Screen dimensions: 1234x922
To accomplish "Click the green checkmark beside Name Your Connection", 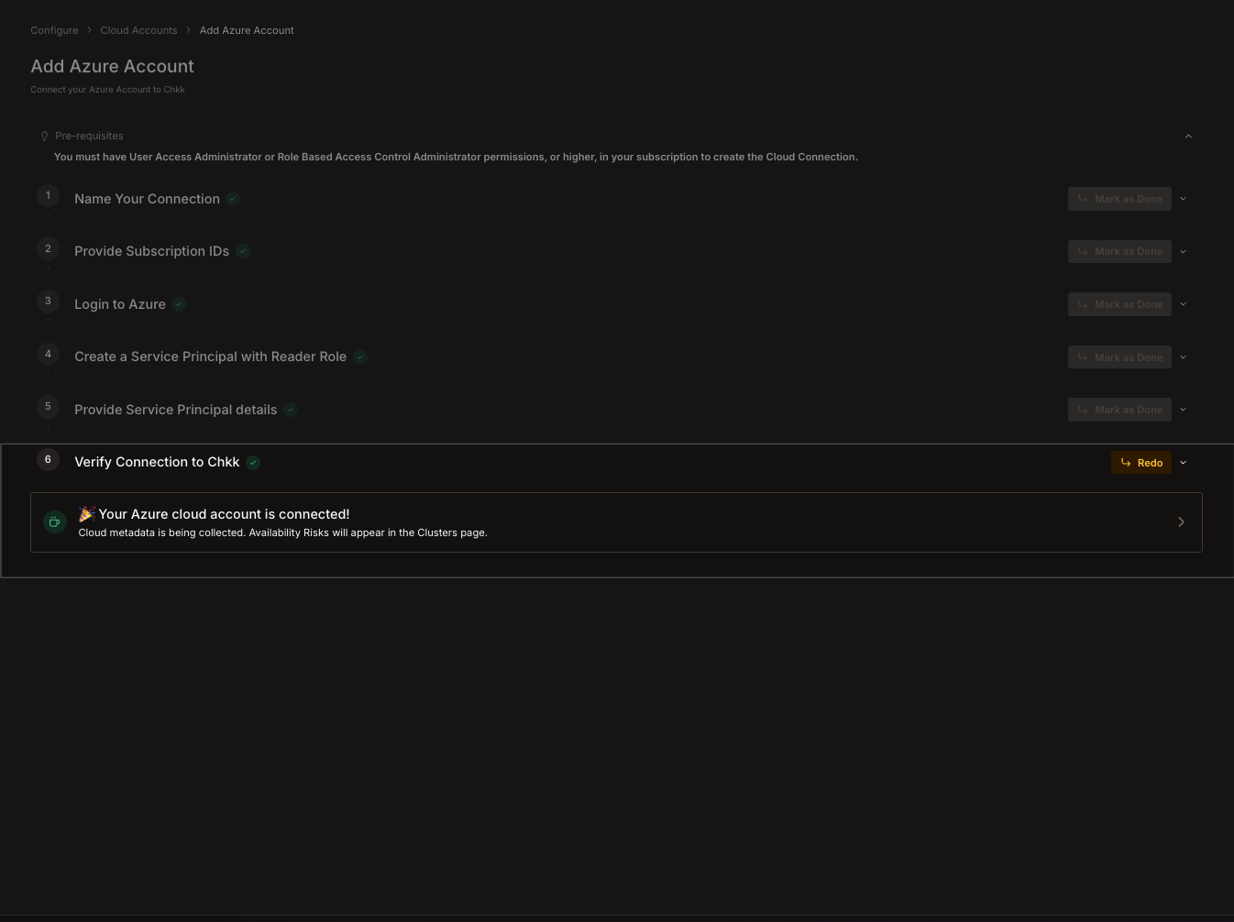I will [x=232, y=199].
